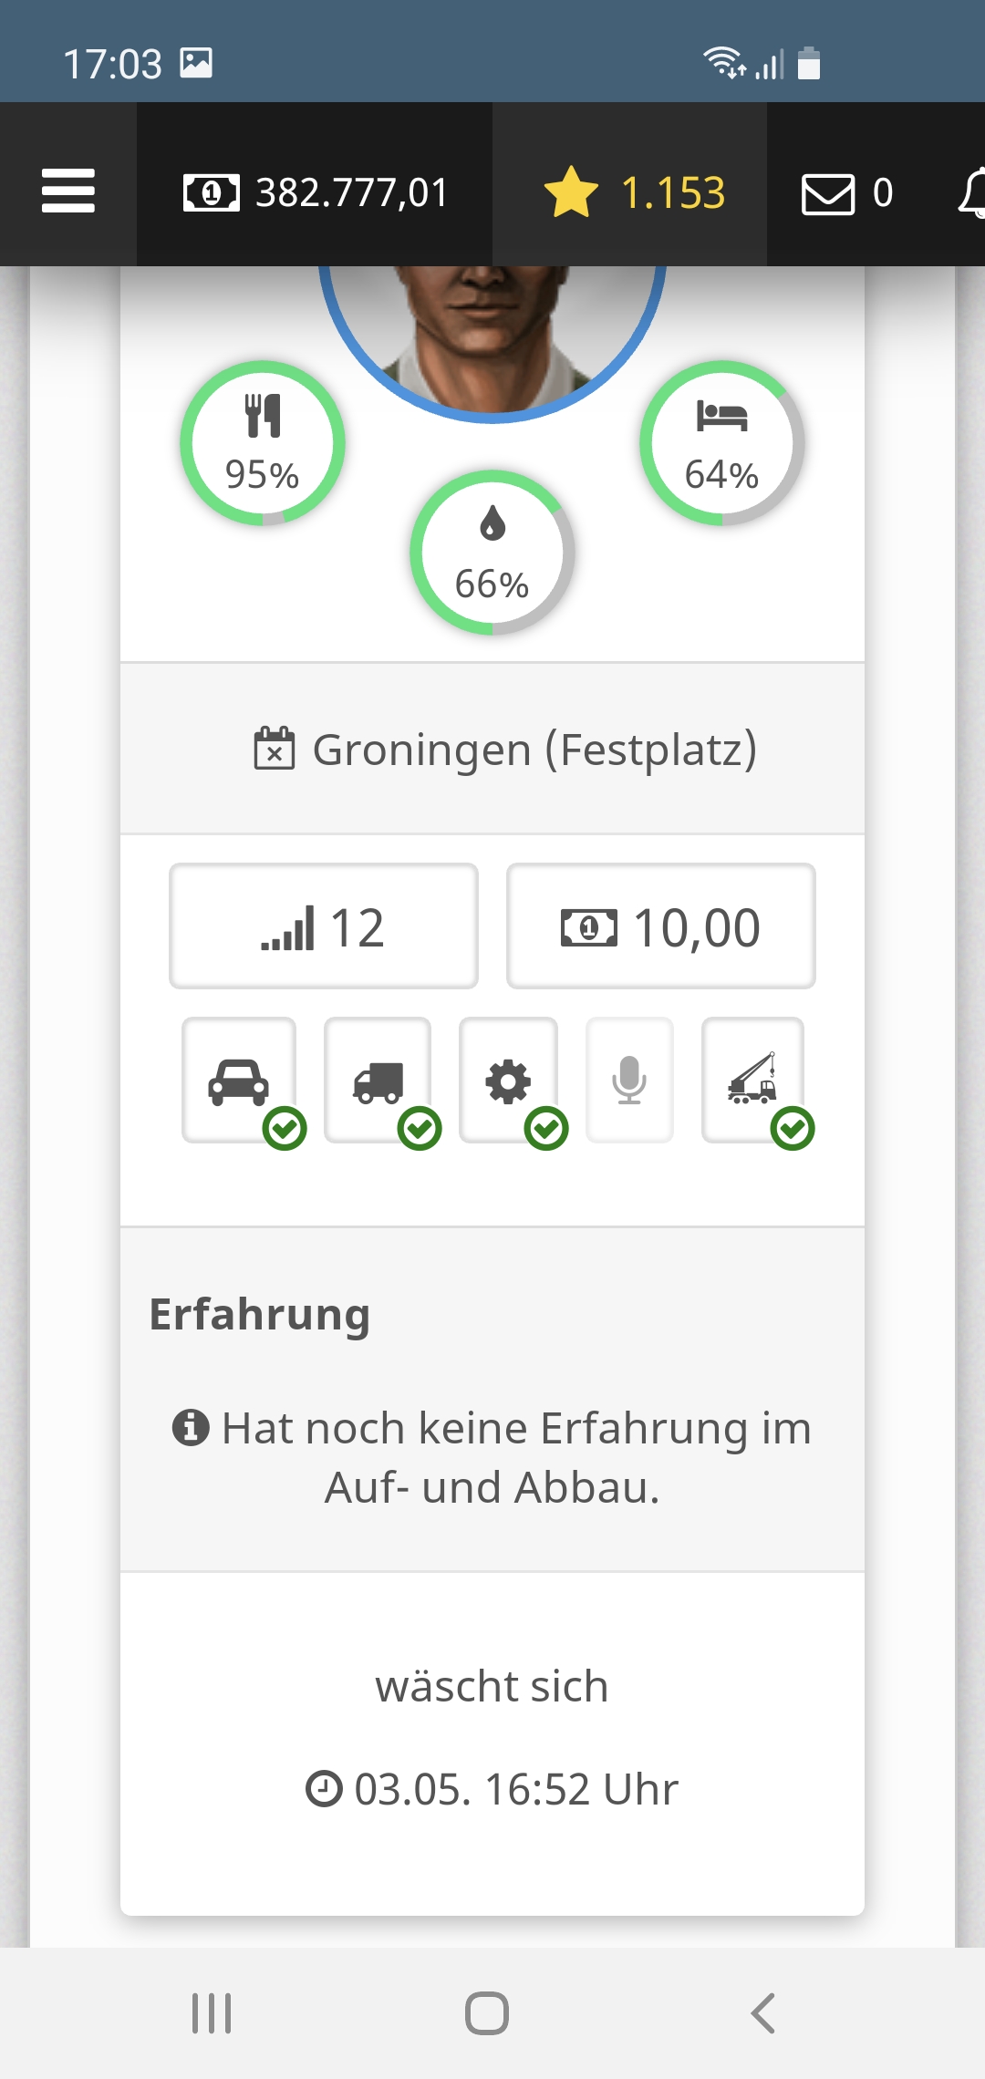Toggle the truck license skill
985x2079 pixels.
tap(378, 1080)
